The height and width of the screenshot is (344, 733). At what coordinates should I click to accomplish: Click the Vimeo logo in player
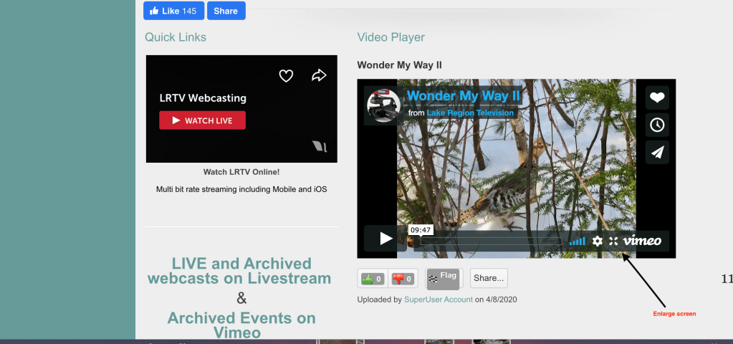click(642, 241)
